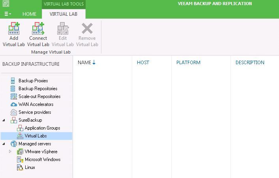The width and height of the screenshot is (279, 178).
Task: Click the Veeam logo icon in title bar
Action: click(x=6, y=4)
